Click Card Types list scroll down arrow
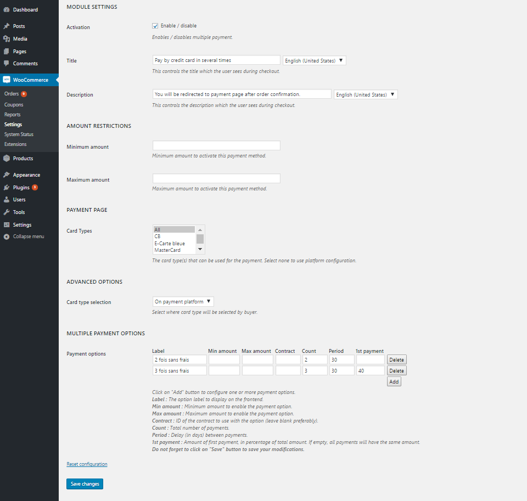 point(200,249)
